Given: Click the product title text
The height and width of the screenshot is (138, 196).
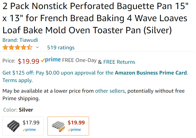Looking at the screenshot, I should point(95,18).
